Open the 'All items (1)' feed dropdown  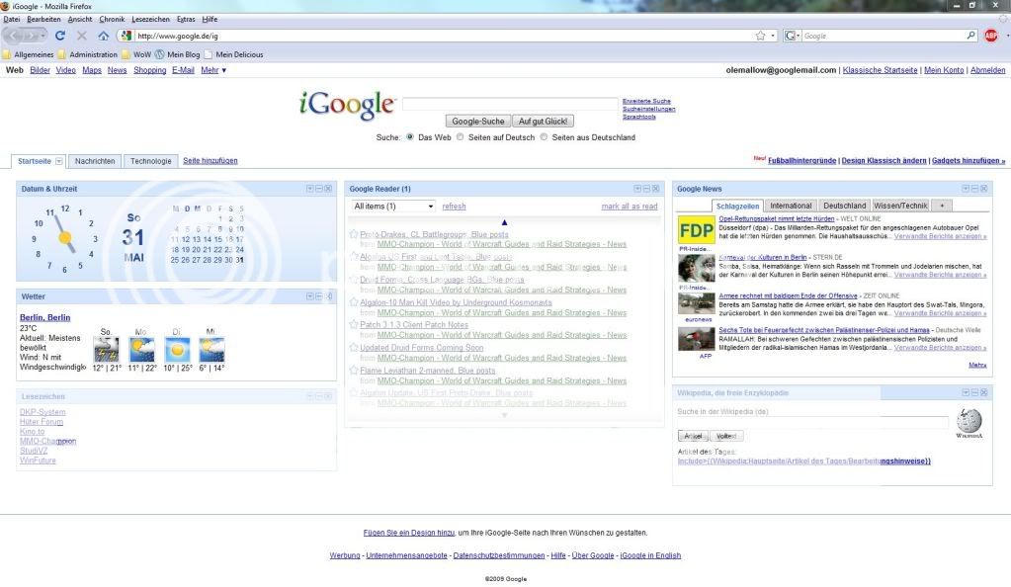point(390,206)
